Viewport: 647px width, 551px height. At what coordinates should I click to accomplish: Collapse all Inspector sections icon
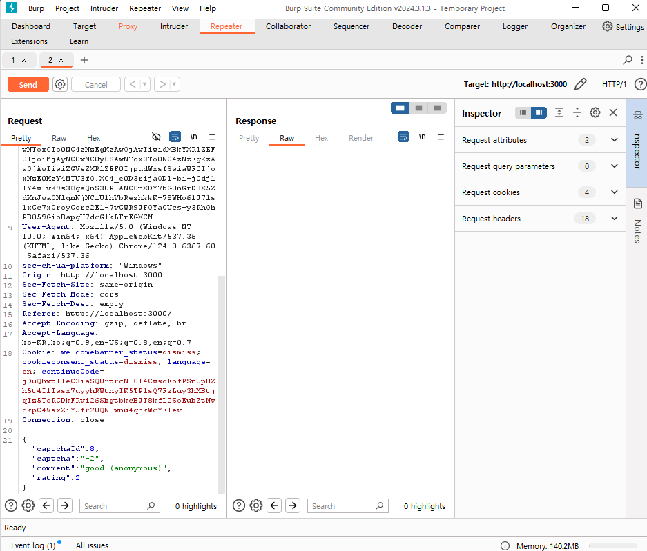pos(577,112)
